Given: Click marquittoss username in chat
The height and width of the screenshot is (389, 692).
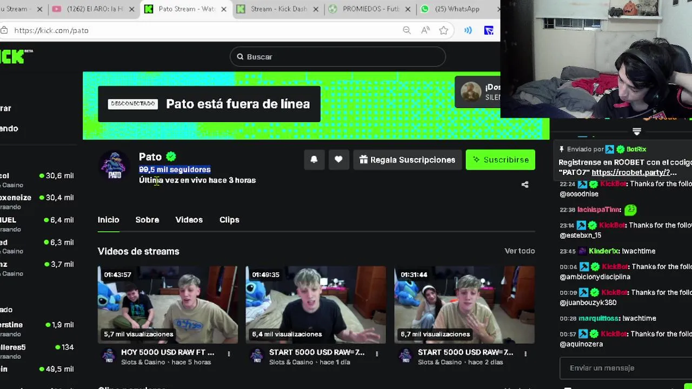Looking at the screenshot, I should pyautogui.click(x=599, y=319).
